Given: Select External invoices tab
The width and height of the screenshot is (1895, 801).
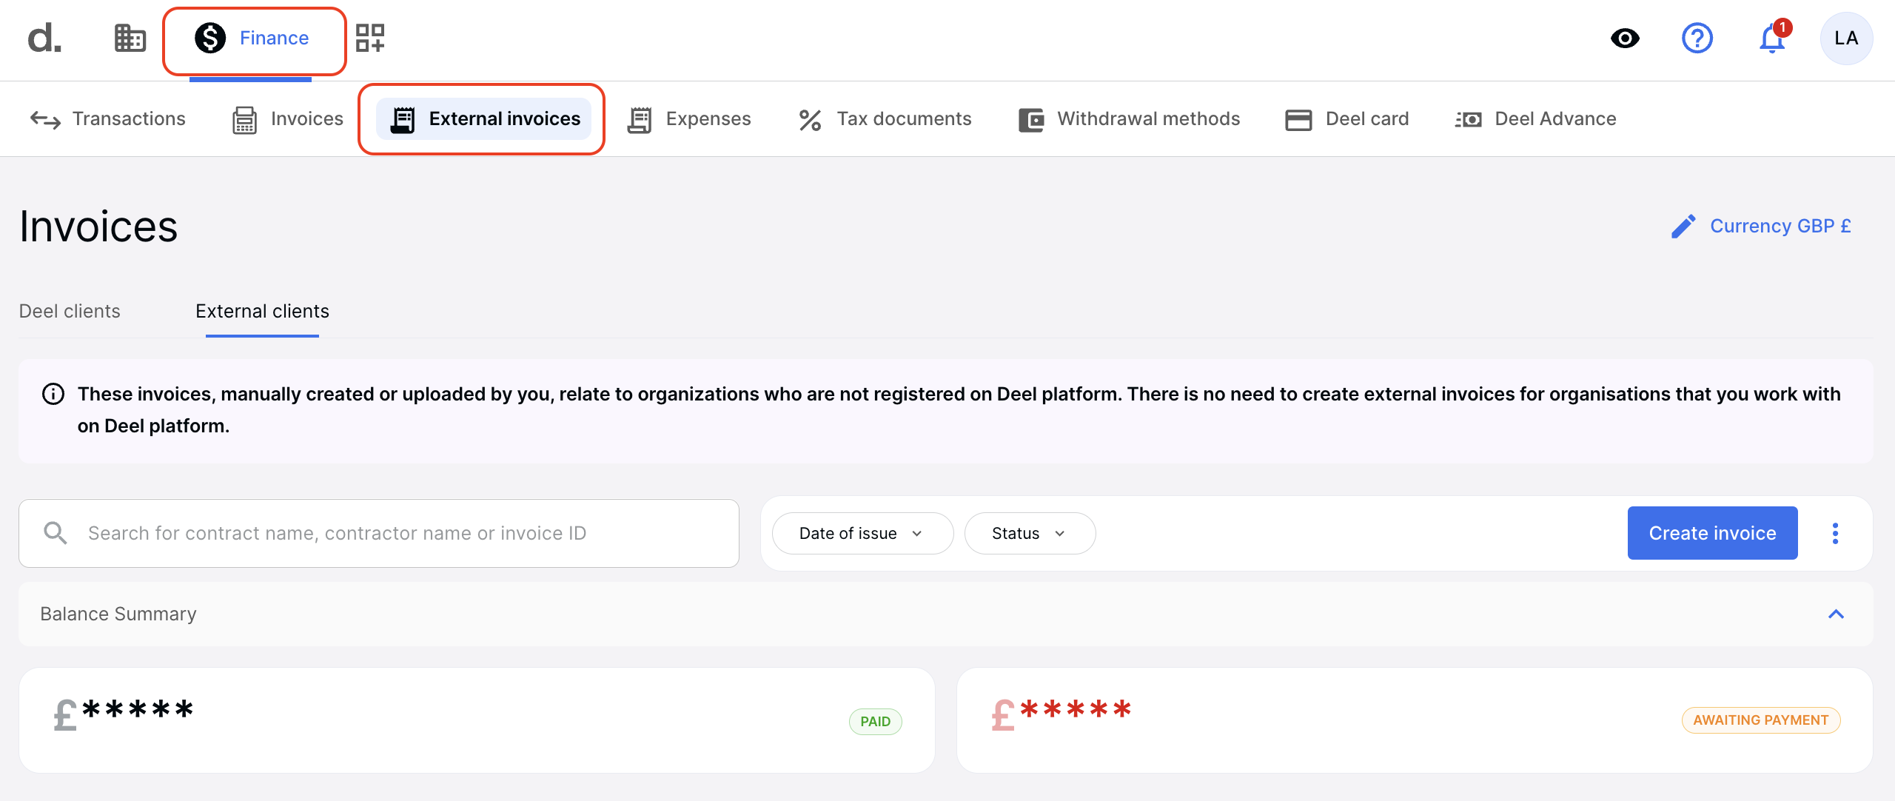Looking at the screenshot, I should pos(484,118).
